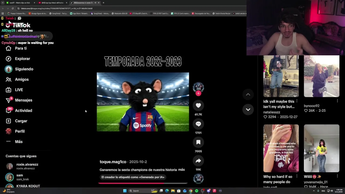The width and height of the screenshot is (345, 194).
Task: Open File Explorer from the taskbar
Action: pos(173,191)
